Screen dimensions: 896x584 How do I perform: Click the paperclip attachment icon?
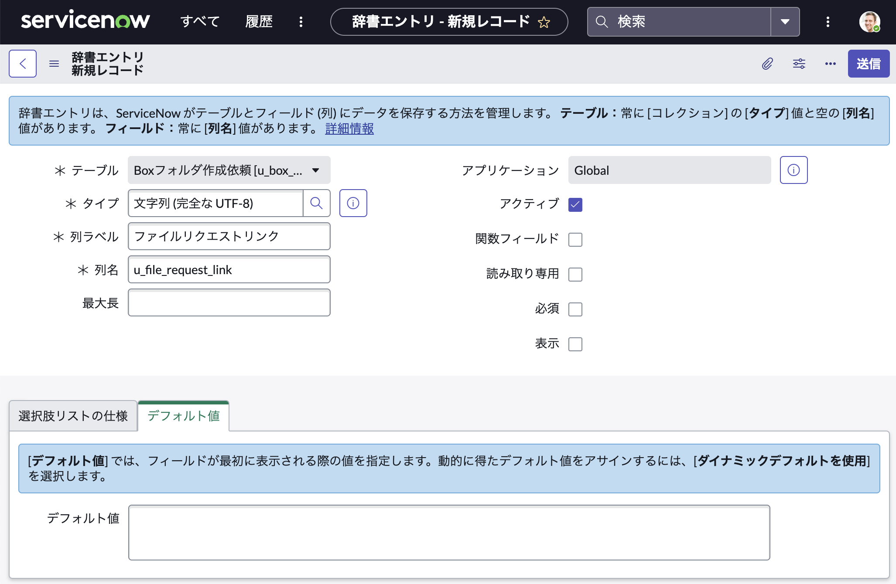point(768,64)
